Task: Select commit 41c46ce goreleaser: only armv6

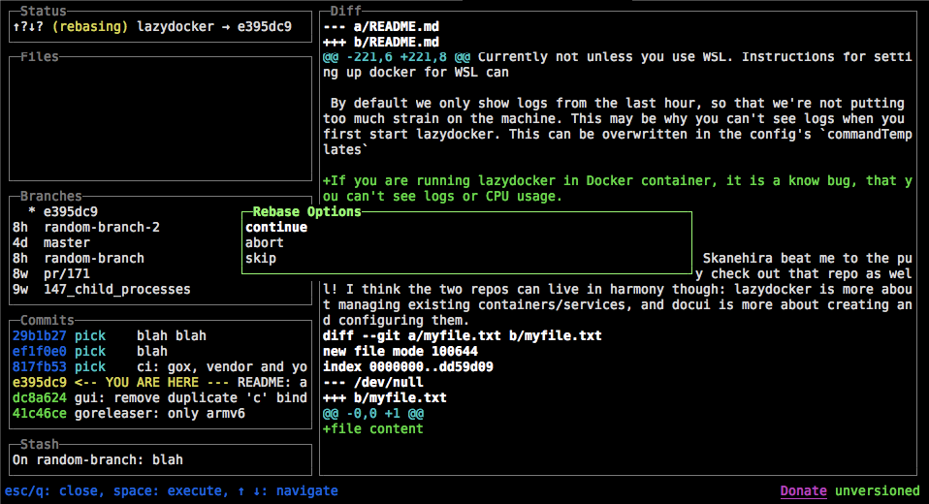Action: (160, 414)
